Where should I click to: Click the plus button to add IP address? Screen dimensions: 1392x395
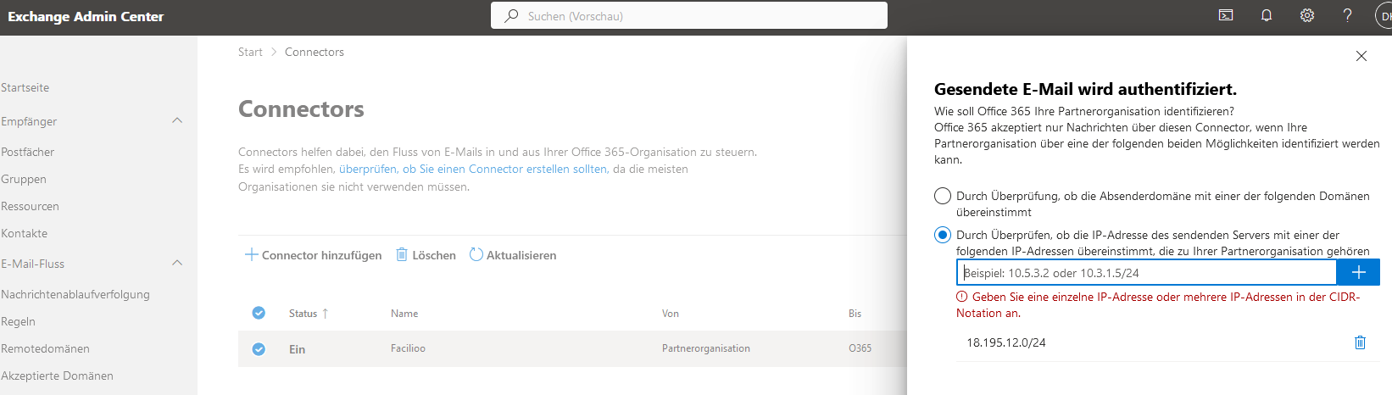point(1358,272)
